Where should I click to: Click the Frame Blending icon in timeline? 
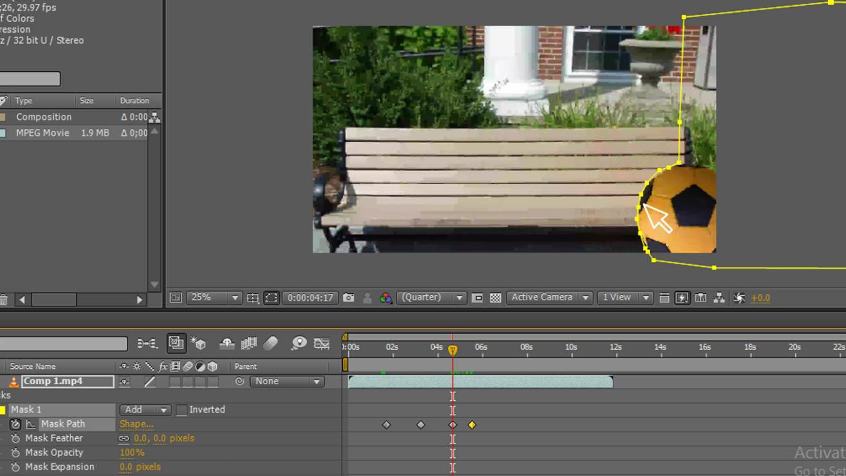point(249,344)
